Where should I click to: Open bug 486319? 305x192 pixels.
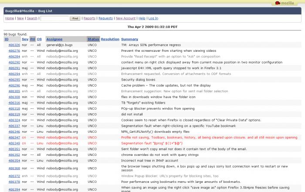pos(14,115)
